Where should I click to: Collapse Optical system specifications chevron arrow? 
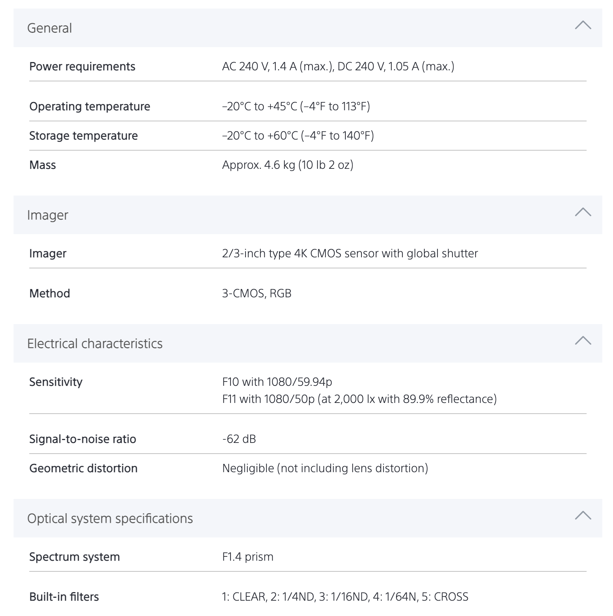pyautogui.click(x=583, y=516)
